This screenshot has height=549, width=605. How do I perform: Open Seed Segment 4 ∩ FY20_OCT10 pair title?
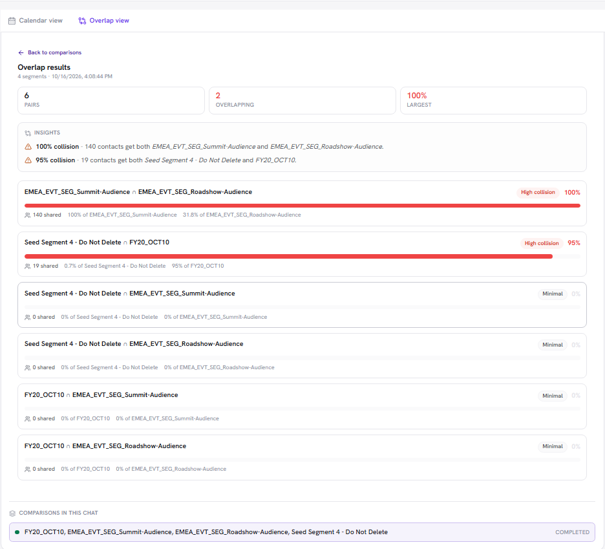click(x=97, y=242)
